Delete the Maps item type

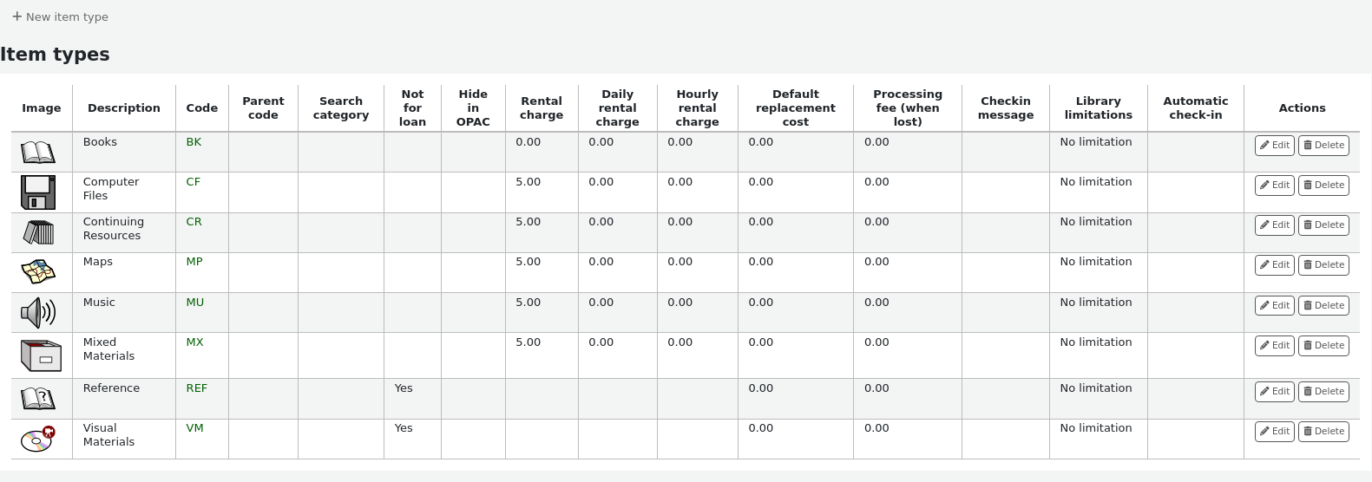click(x=1323, y=265)
